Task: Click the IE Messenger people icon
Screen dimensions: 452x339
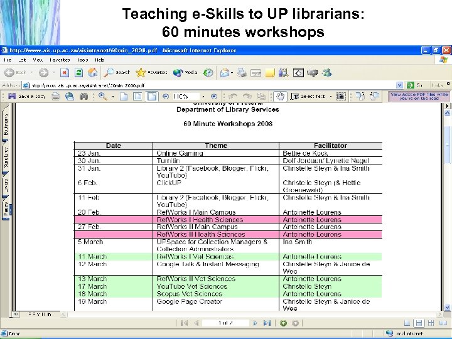Action: (327, 73)
